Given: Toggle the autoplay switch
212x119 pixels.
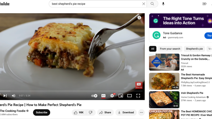Looking at the screenshot, I should coord(94,96).
